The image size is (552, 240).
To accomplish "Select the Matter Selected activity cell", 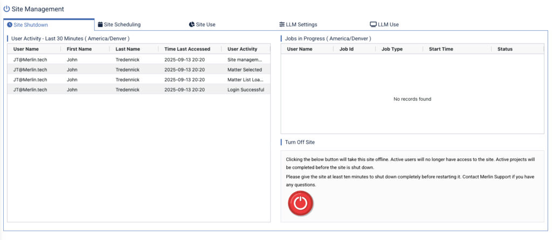I will pos(245,69).
